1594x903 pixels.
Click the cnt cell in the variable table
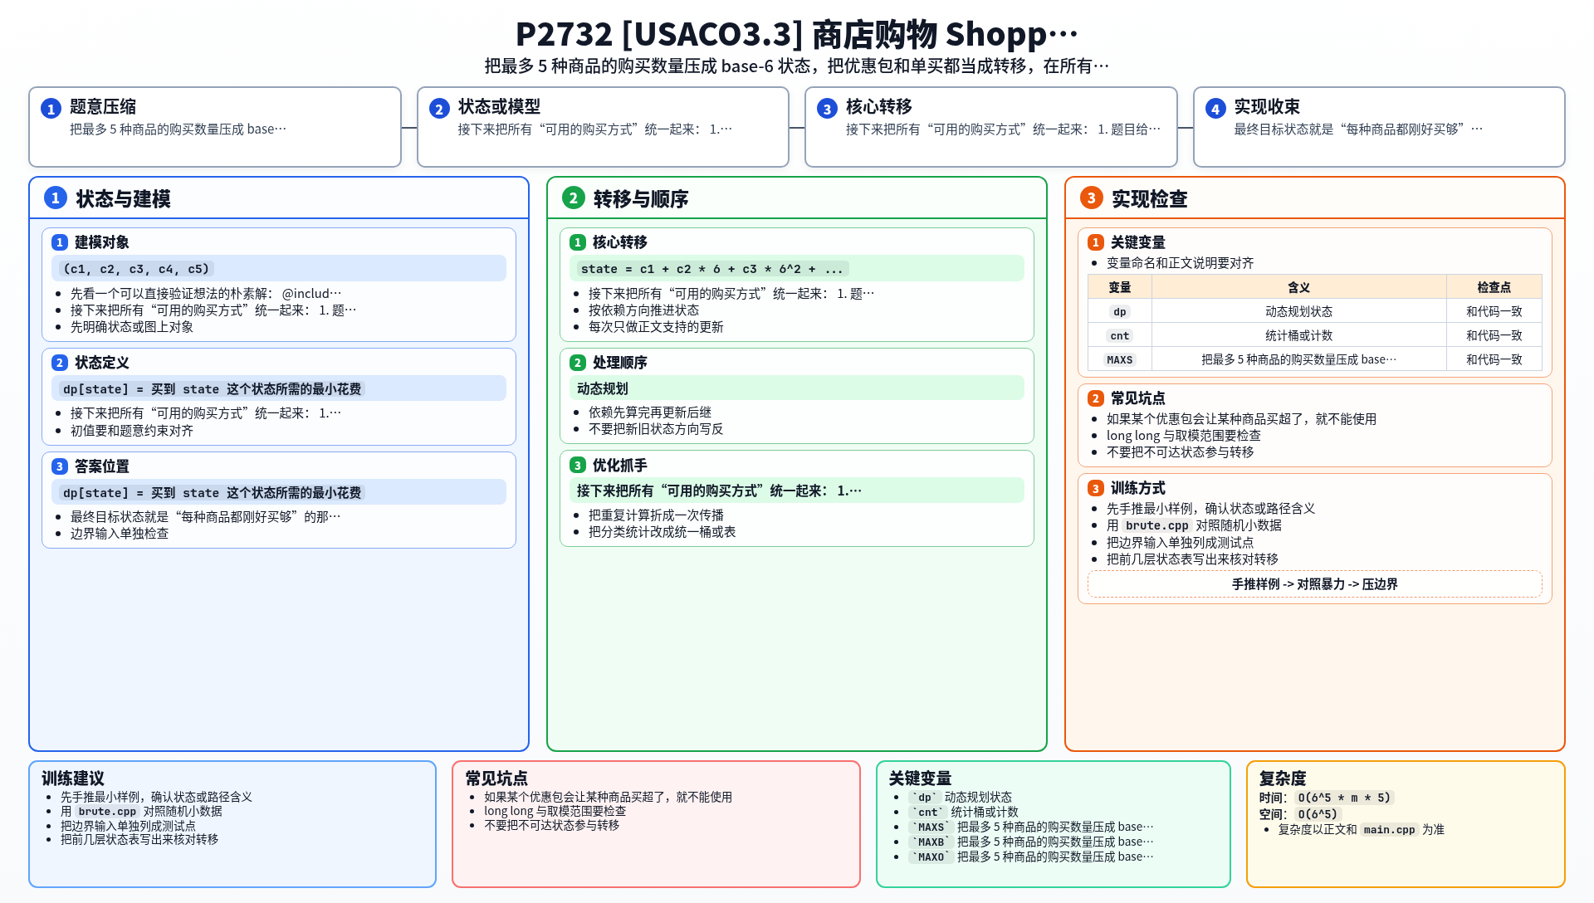pos(1120,336)
